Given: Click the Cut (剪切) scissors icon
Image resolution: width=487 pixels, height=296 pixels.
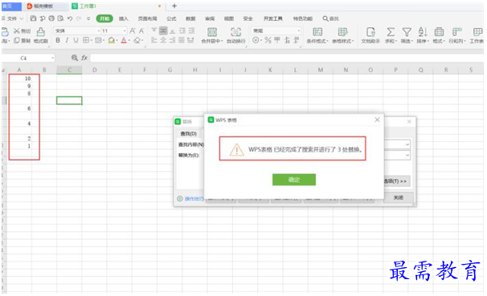Looking at the screenshot, I should pos(17,30).
